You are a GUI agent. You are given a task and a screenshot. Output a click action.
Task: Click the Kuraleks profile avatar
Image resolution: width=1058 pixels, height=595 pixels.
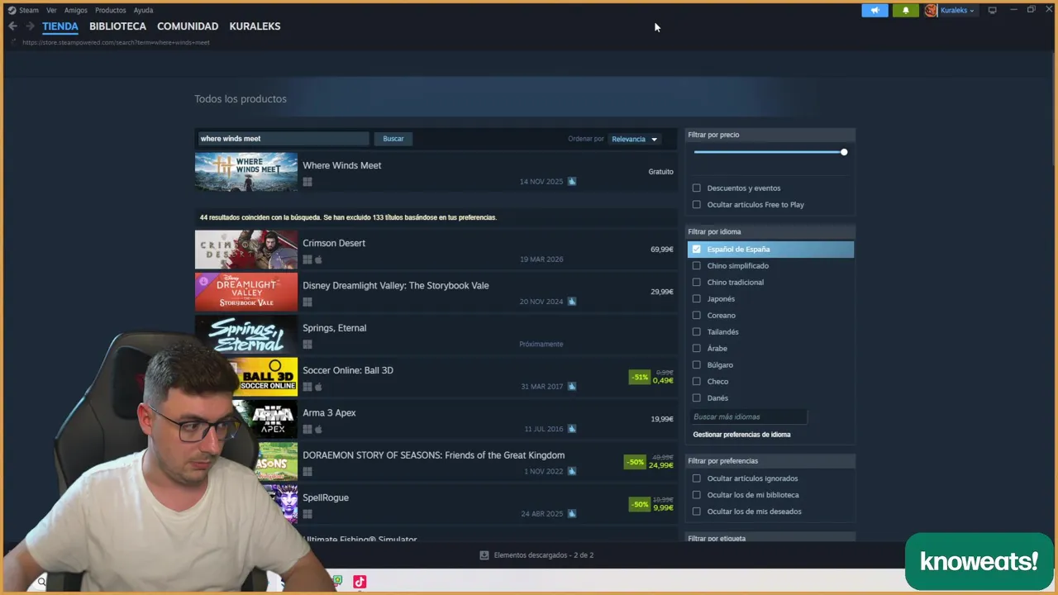pos(931,11)
